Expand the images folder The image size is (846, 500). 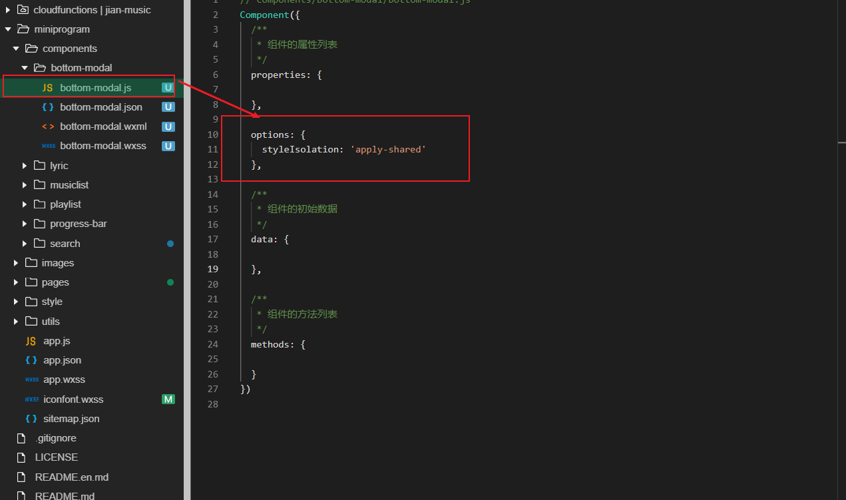(x=16, y=263)
